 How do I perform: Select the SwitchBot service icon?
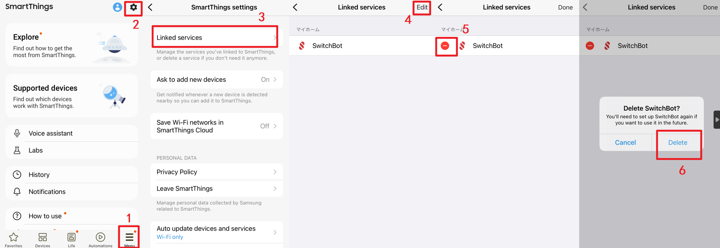[302, 45]
